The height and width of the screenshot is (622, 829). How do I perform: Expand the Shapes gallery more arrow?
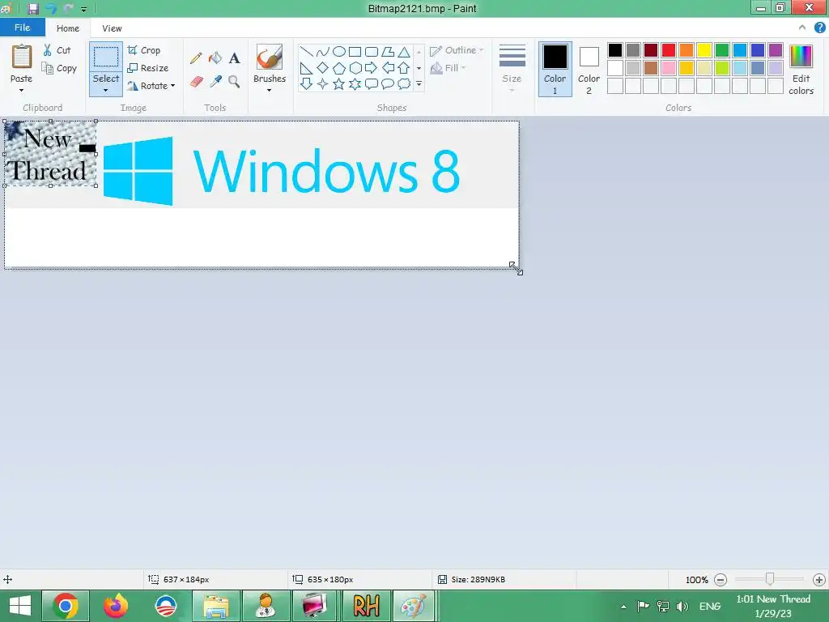tap(419, 84)
